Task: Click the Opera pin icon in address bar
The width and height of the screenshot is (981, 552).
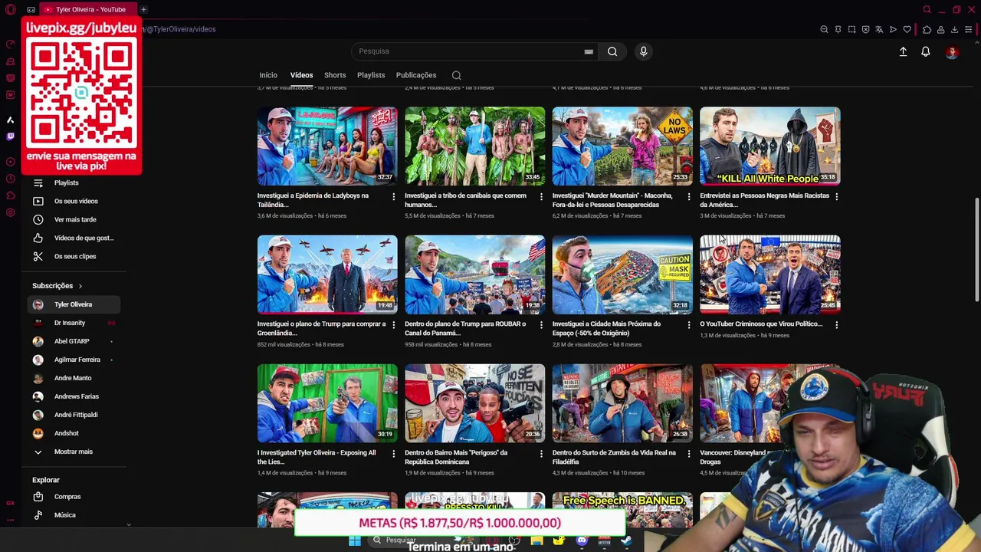Action: click(x=838, y=29)
